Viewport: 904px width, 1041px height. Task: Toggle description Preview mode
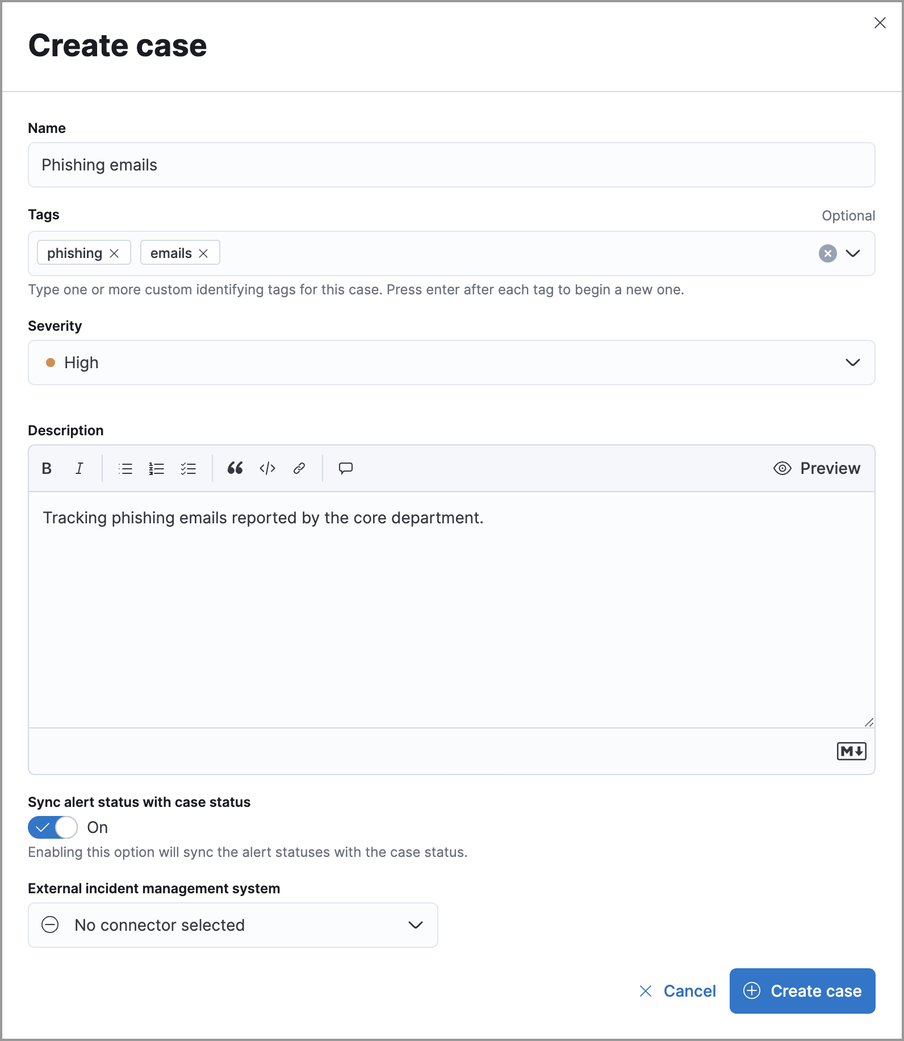(817, 468)
